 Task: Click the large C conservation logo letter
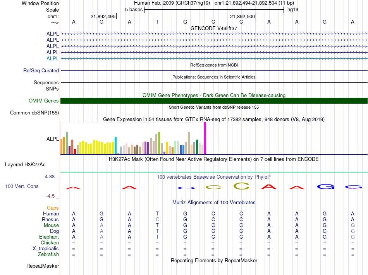[x=241, y=186]
